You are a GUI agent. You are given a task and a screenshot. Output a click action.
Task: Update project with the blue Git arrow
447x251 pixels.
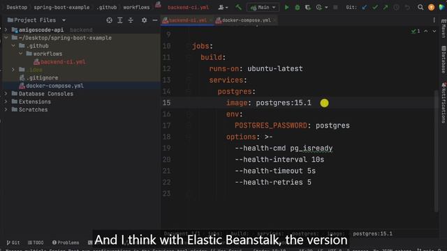pyautogui.click(x=365, y=8)
